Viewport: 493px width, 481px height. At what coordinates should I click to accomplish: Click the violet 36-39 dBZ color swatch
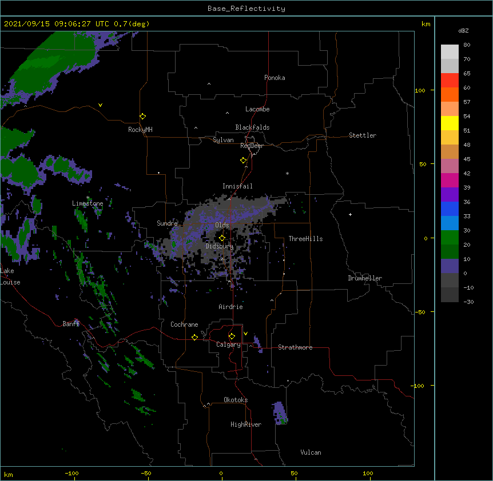(x=450, y=195)
